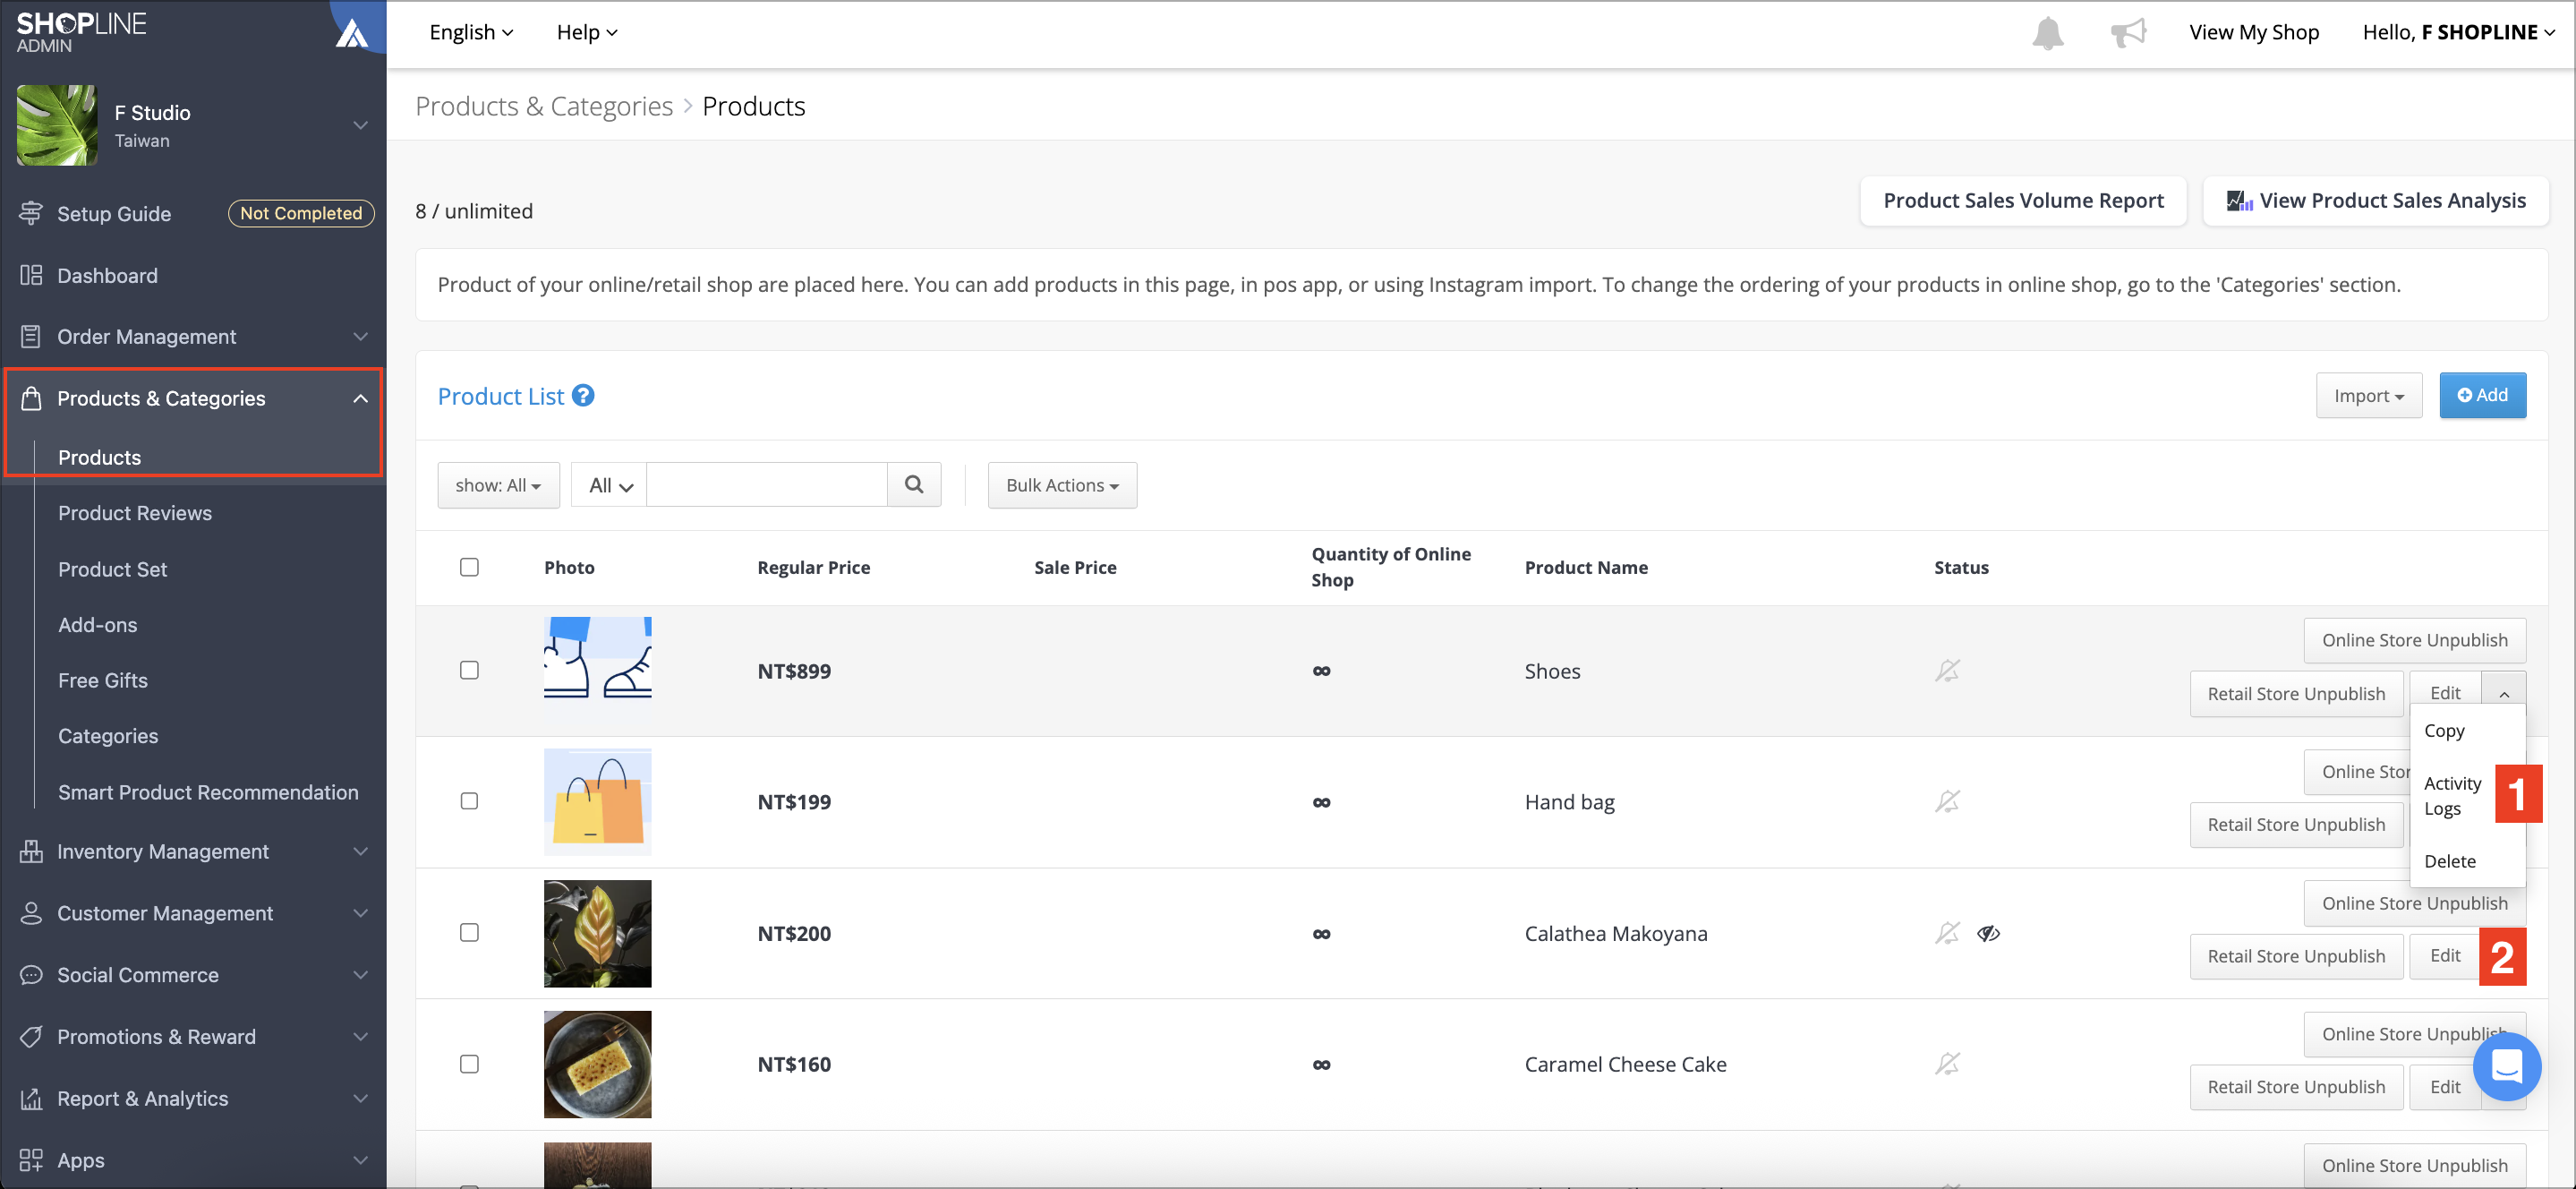This screenshot has width=2576, height=1189.
Task: Click the Inventory Management boxes icon
Action: tap(31, 851)
